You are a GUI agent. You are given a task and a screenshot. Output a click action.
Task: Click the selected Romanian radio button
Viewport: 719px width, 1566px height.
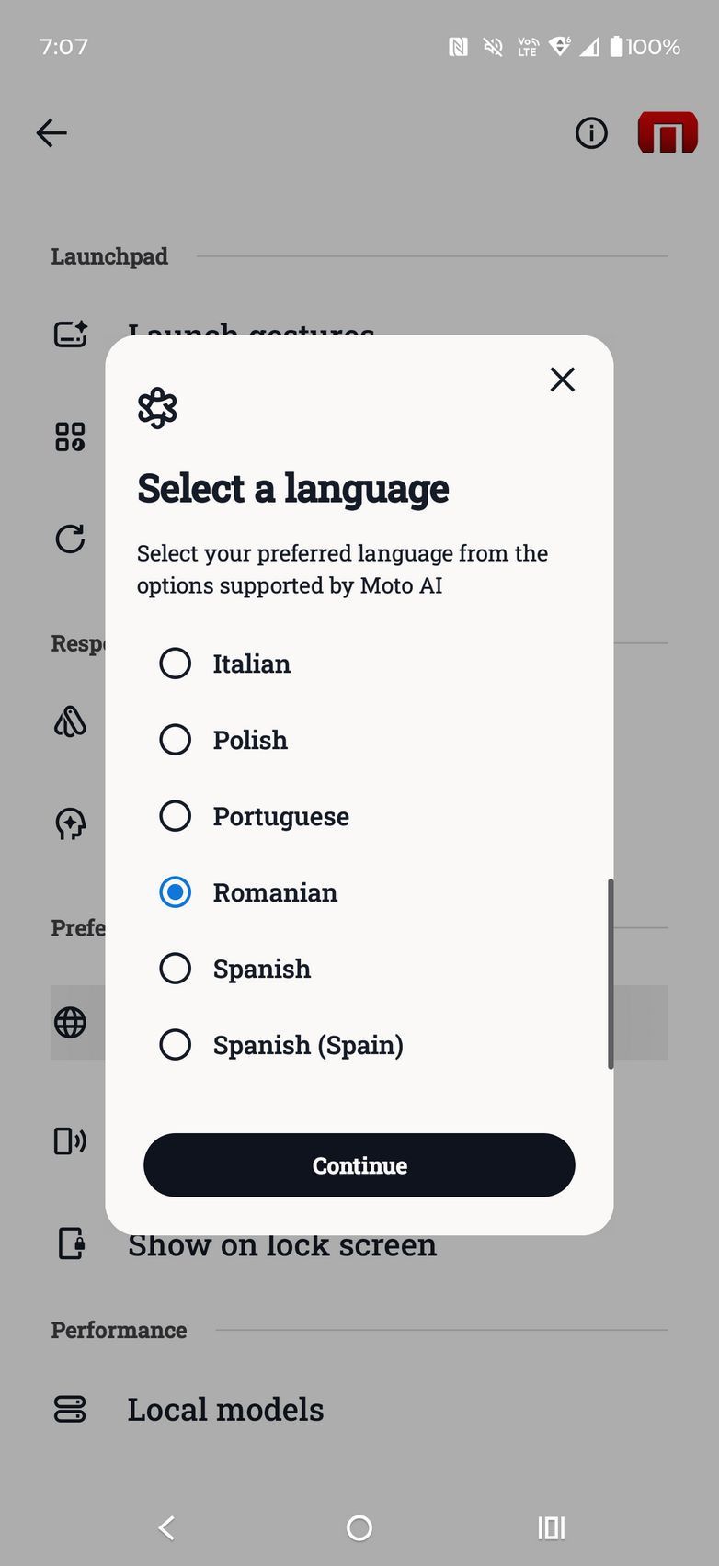(x=176, y=892)
